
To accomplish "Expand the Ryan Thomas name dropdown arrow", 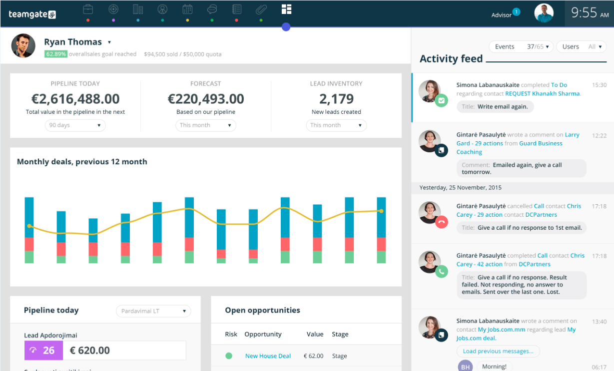I will pos(109,42).
